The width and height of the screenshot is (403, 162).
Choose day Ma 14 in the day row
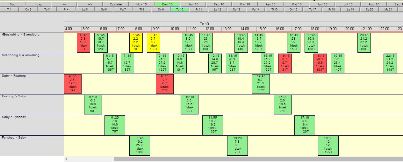tap(255, 10)
